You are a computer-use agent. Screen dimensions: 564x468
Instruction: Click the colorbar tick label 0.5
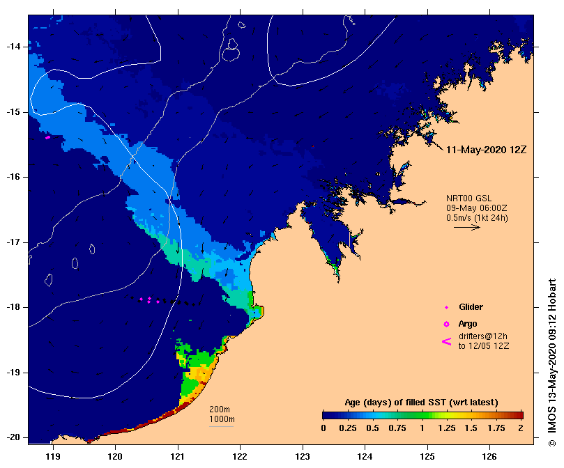click(373, 428)
